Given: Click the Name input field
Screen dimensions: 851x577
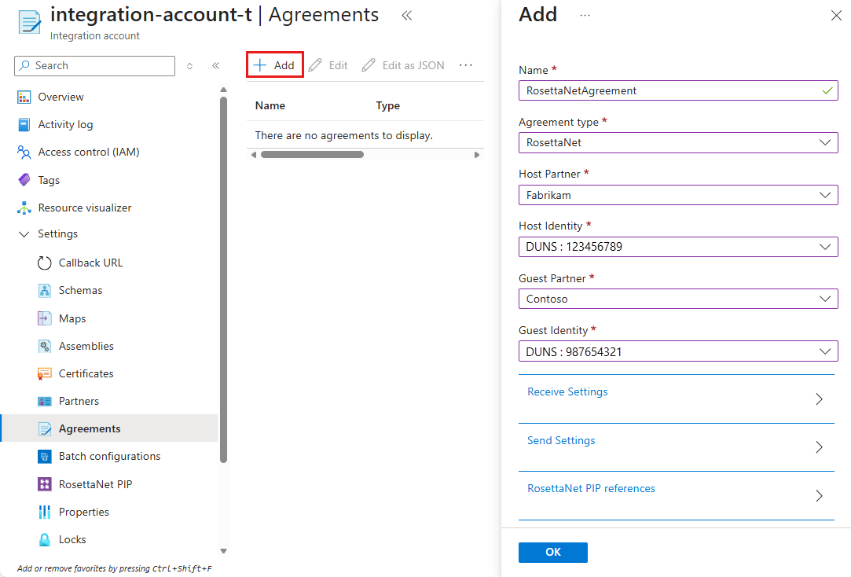Looking at the screenshot, I should 669,90.
